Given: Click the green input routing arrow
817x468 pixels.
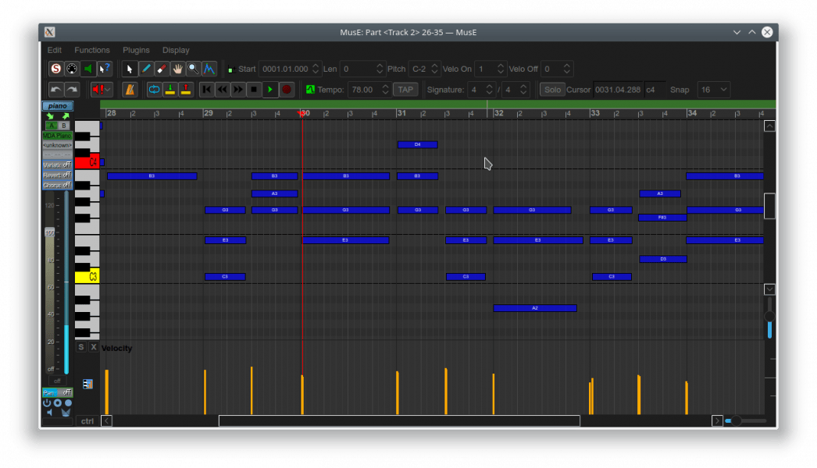Looking at the screenshot, I should [x=50, y=116].
